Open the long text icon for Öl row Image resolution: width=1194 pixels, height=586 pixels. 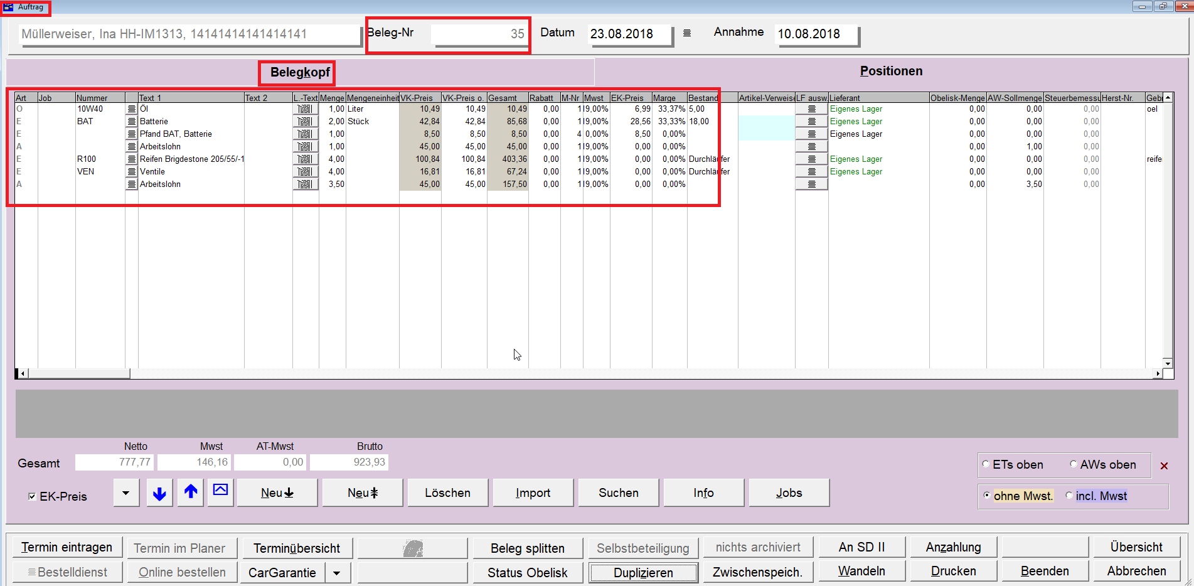(305, 109)
